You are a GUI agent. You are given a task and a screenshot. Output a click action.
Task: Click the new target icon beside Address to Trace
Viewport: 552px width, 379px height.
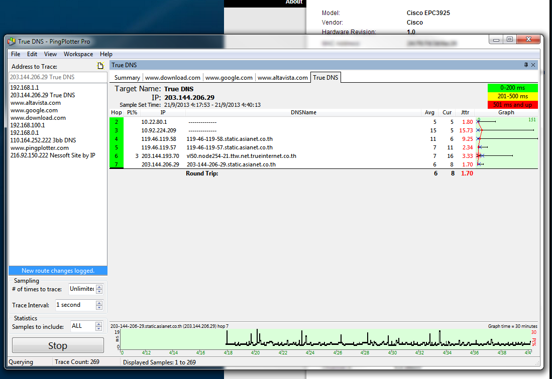[100, 66]
